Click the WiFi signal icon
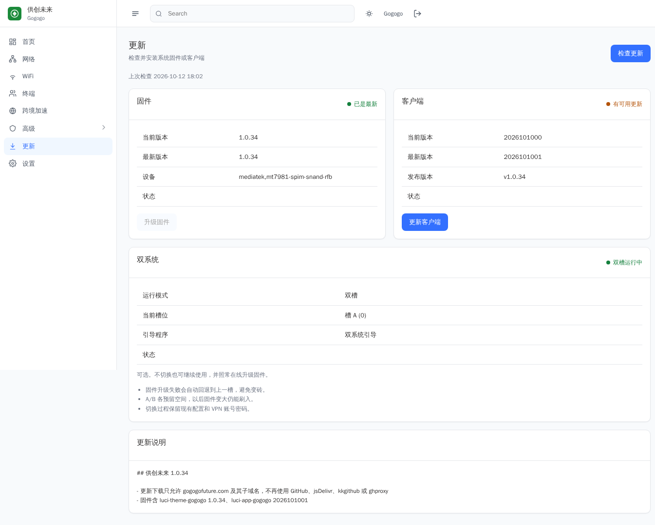655x525 pixels. tap(13, 77)
